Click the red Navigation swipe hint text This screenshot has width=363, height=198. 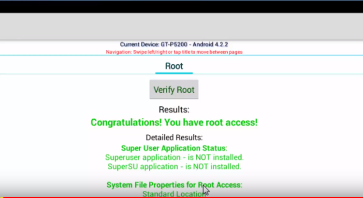tap(174, 52)
